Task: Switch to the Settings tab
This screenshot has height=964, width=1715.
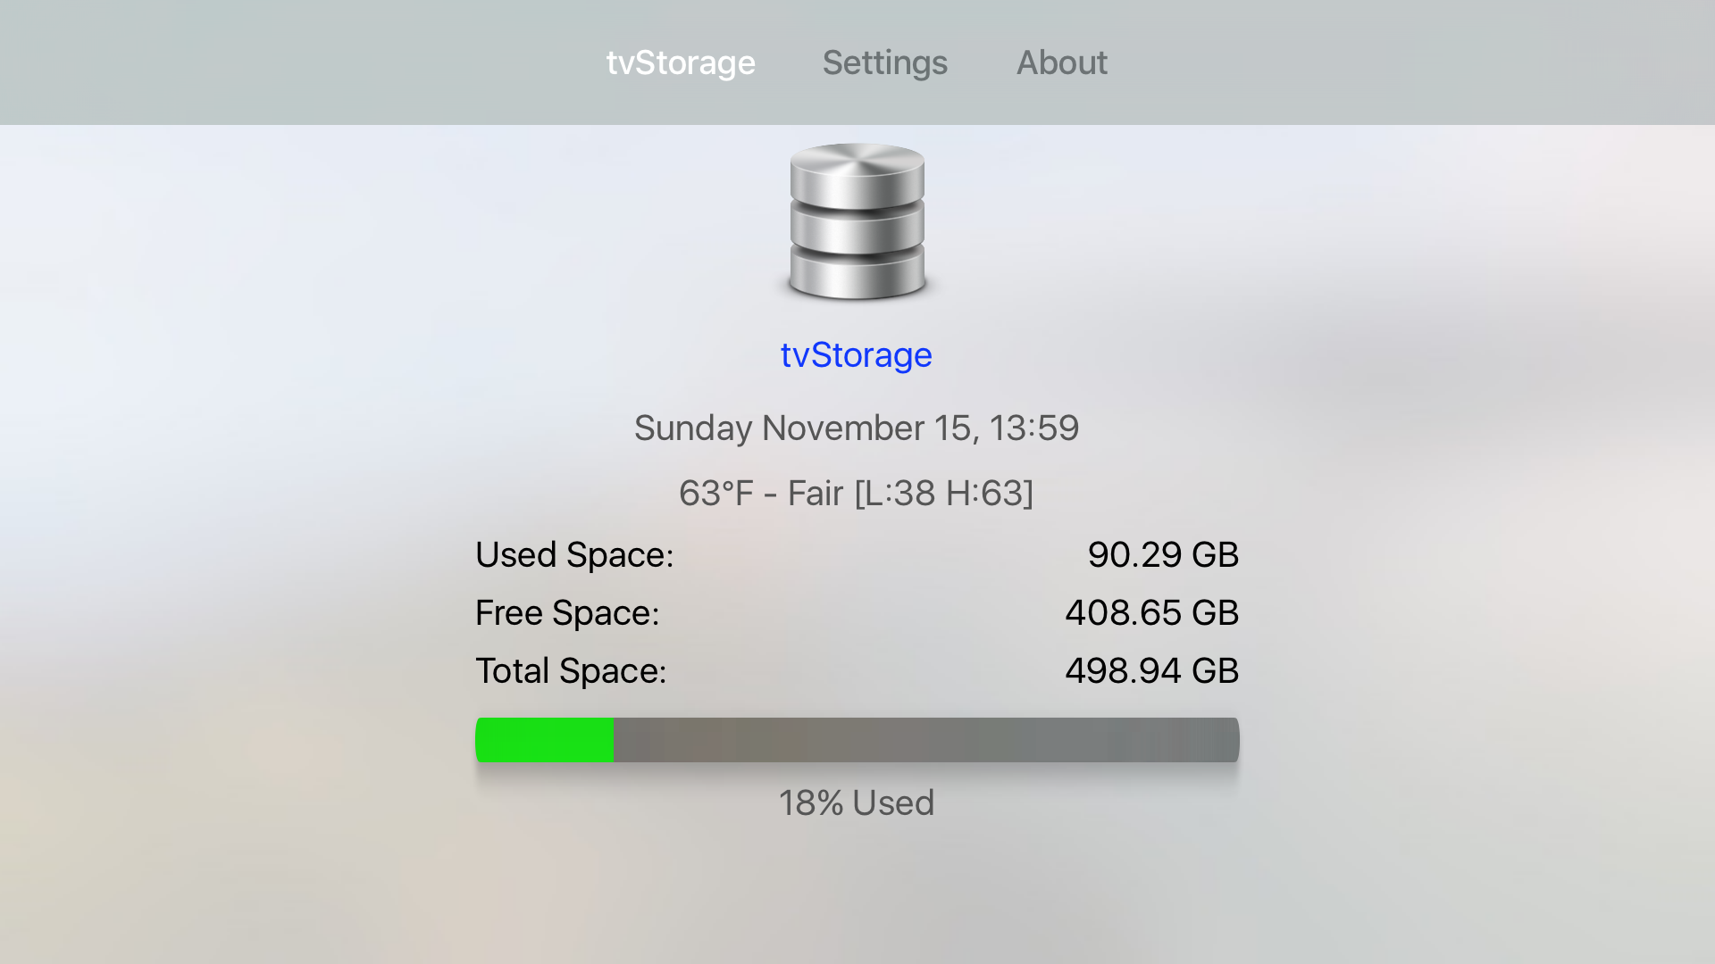Action: click(x=884, y=62)
